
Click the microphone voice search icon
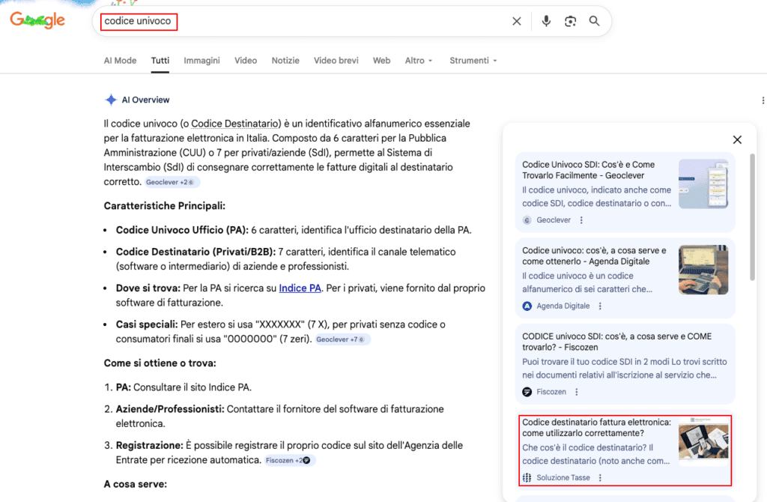click(x=546, y=21)
